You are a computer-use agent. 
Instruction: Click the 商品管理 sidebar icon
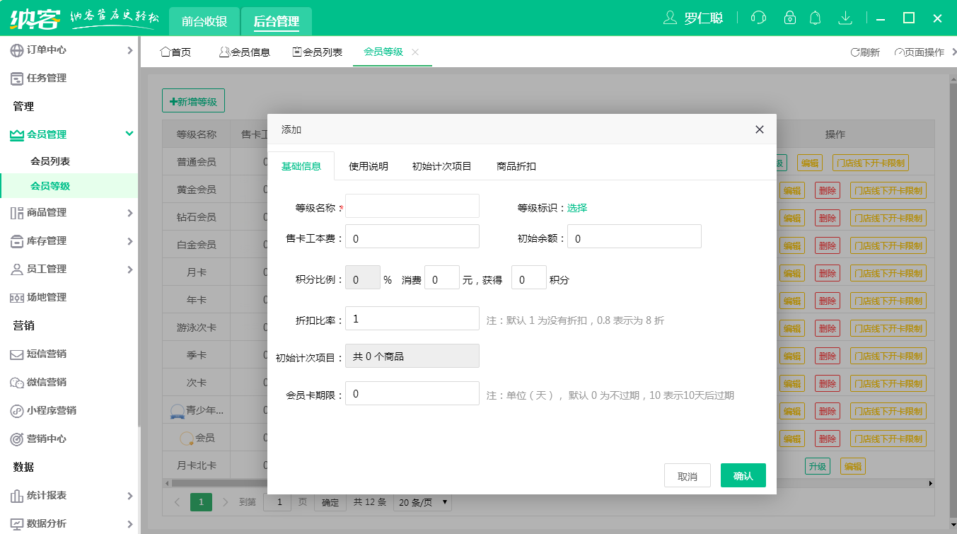(17, 213)
